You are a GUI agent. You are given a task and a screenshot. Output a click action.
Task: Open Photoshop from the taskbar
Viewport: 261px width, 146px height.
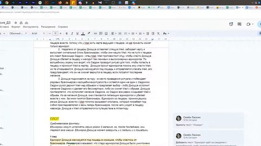tap(13, 2)
